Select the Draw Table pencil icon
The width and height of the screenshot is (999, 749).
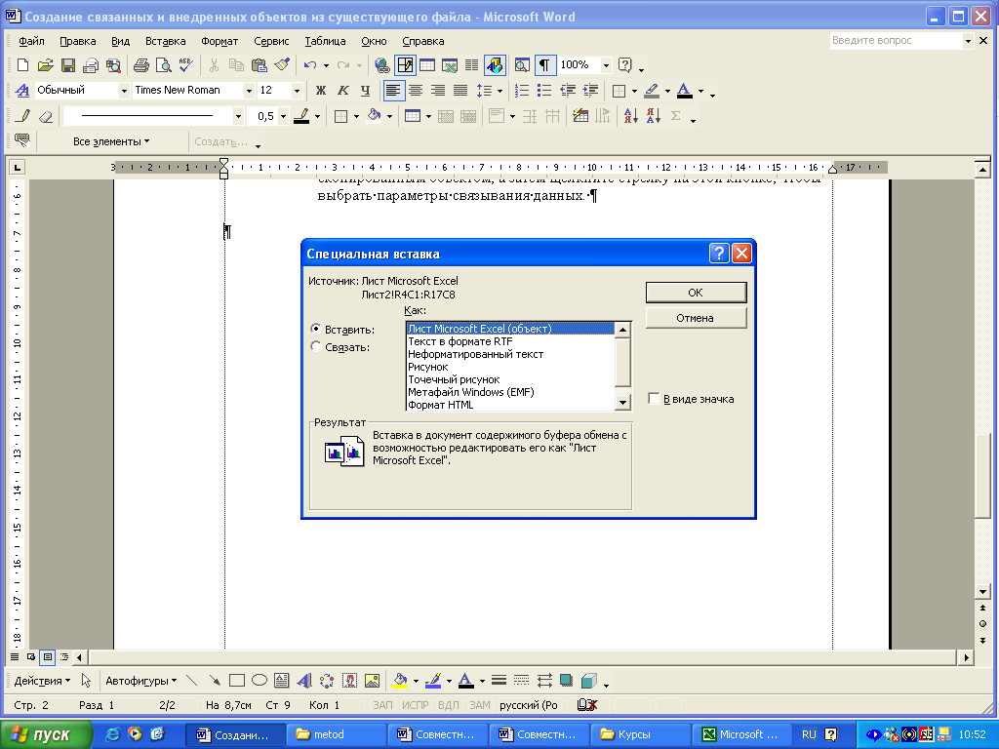coord(23,116)
